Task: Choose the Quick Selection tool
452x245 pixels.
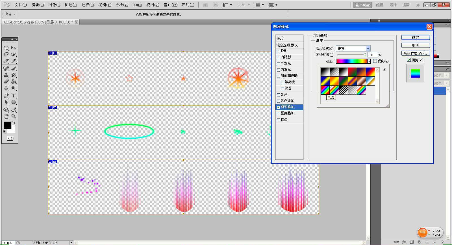Action: pyautogui.click(x=14, y=54)
